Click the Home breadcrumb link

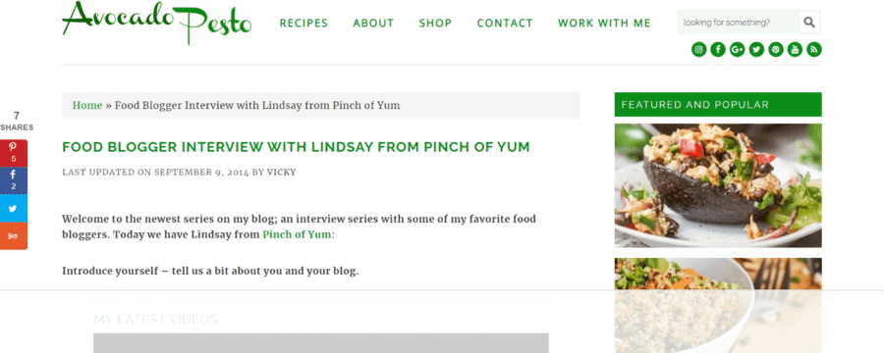coord(87,105)
